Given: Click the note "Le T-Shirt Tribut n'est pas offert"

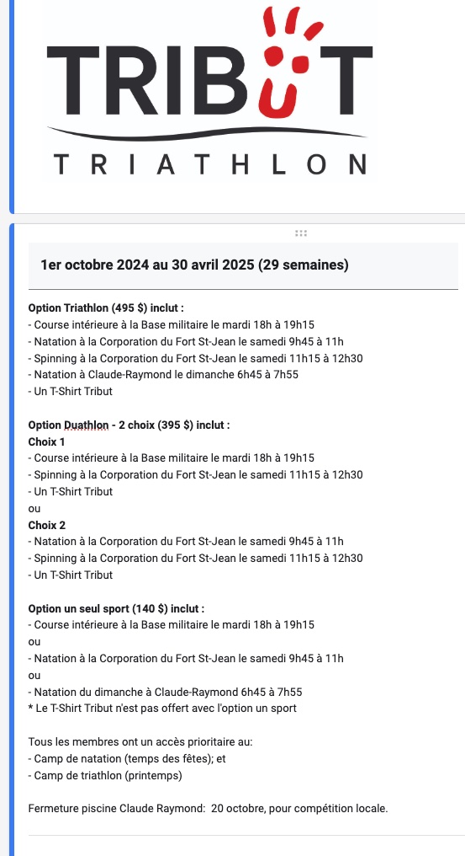Looking at the screenshot, I should [162, 709].
